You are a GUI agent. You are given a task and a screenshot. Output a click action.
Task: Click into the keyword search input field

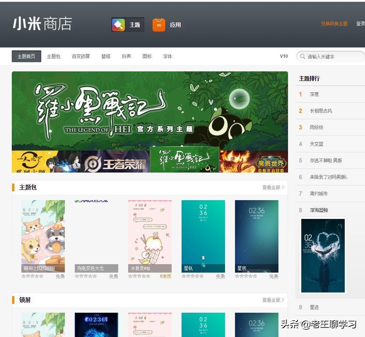pyautogui.click(x=331, y=56)
